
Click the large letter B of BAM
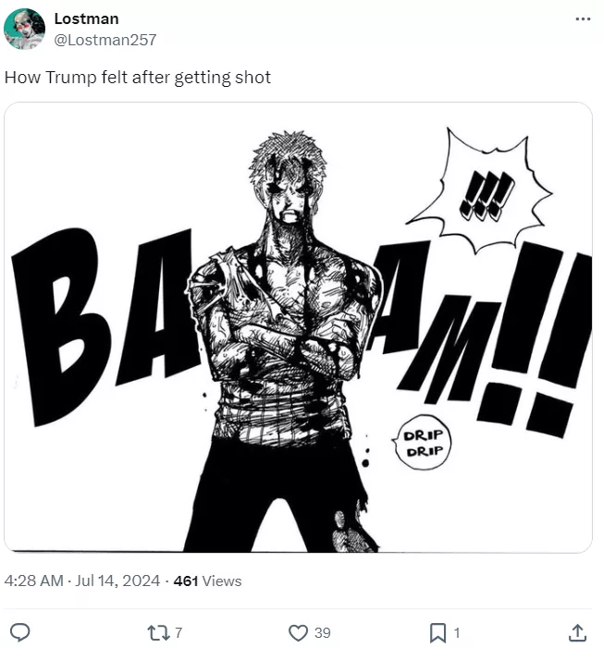click(x=60, y=326)
